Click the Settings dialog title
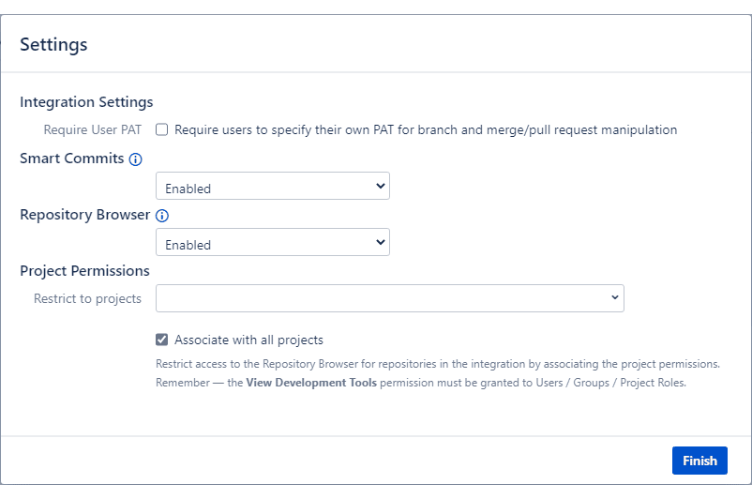The image size is (752, 499). [53, 45]
